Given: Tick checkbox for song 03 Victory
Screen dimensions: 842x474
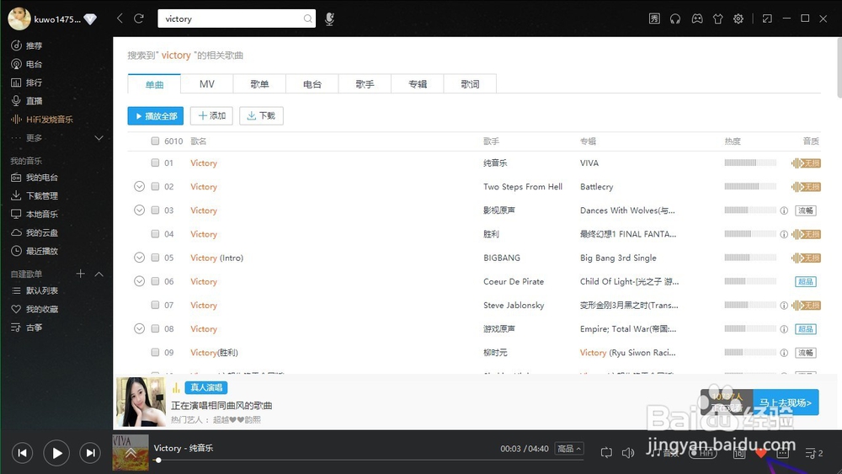Looking at the screenshot, I should point(155,210).
